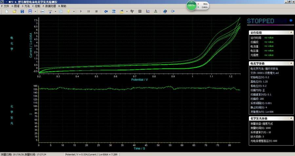Click the fP toolbar icon
Image resolution: width=295 pixels, height=156 pixels.
132,11
